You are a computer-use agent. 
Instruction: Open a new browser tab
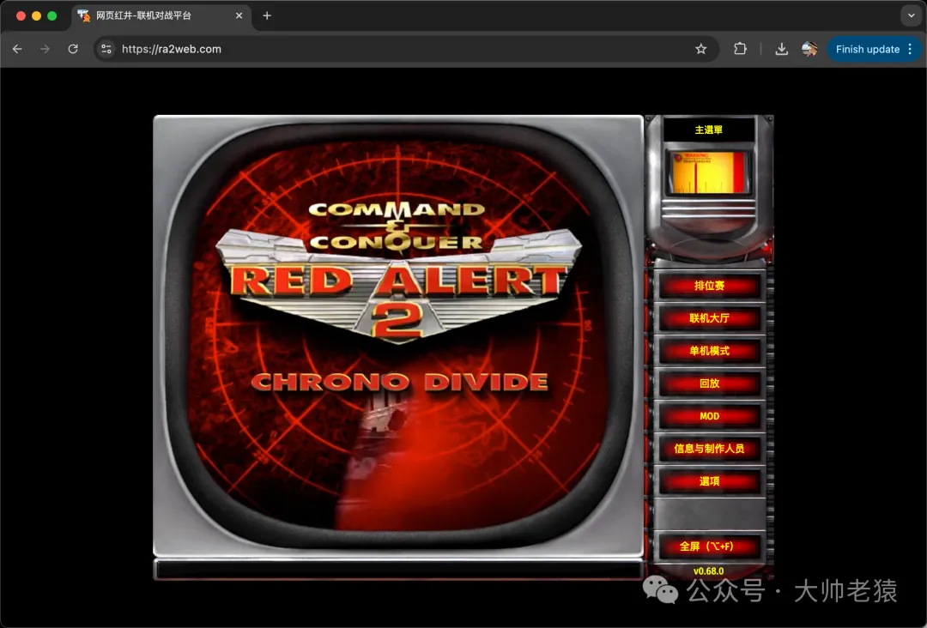pyautogui.click(x=267, y=16)
